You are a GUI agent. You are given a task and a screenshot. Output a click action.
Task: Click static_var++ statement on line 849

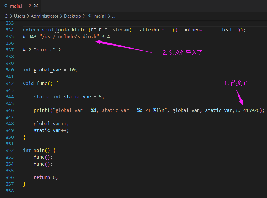(x=51, y=130)
